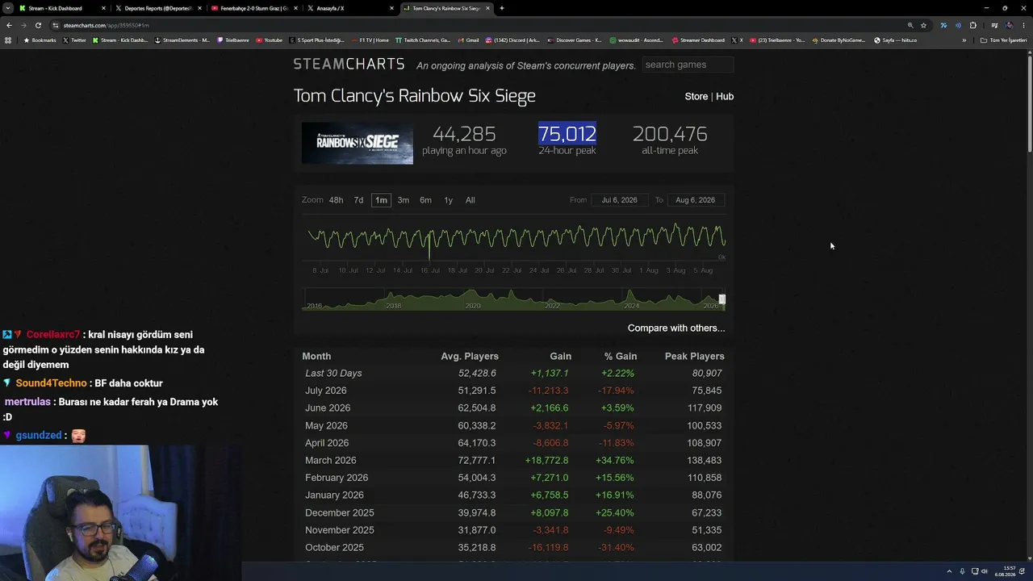Image resolution: width=1033 pixels, height=581 pixels.
Task: Switch to the Anasayfa / X tab
Action: (x=349, y=8)
